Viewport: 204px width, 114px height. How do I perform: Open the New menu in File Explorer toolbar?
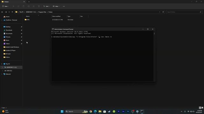[5, 6]
